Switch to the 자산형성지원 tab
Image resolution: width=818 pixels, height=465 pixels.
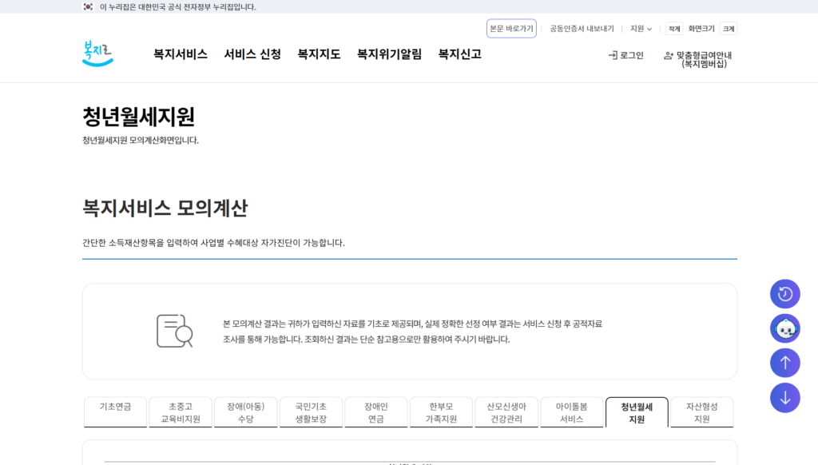coord(701,411)
